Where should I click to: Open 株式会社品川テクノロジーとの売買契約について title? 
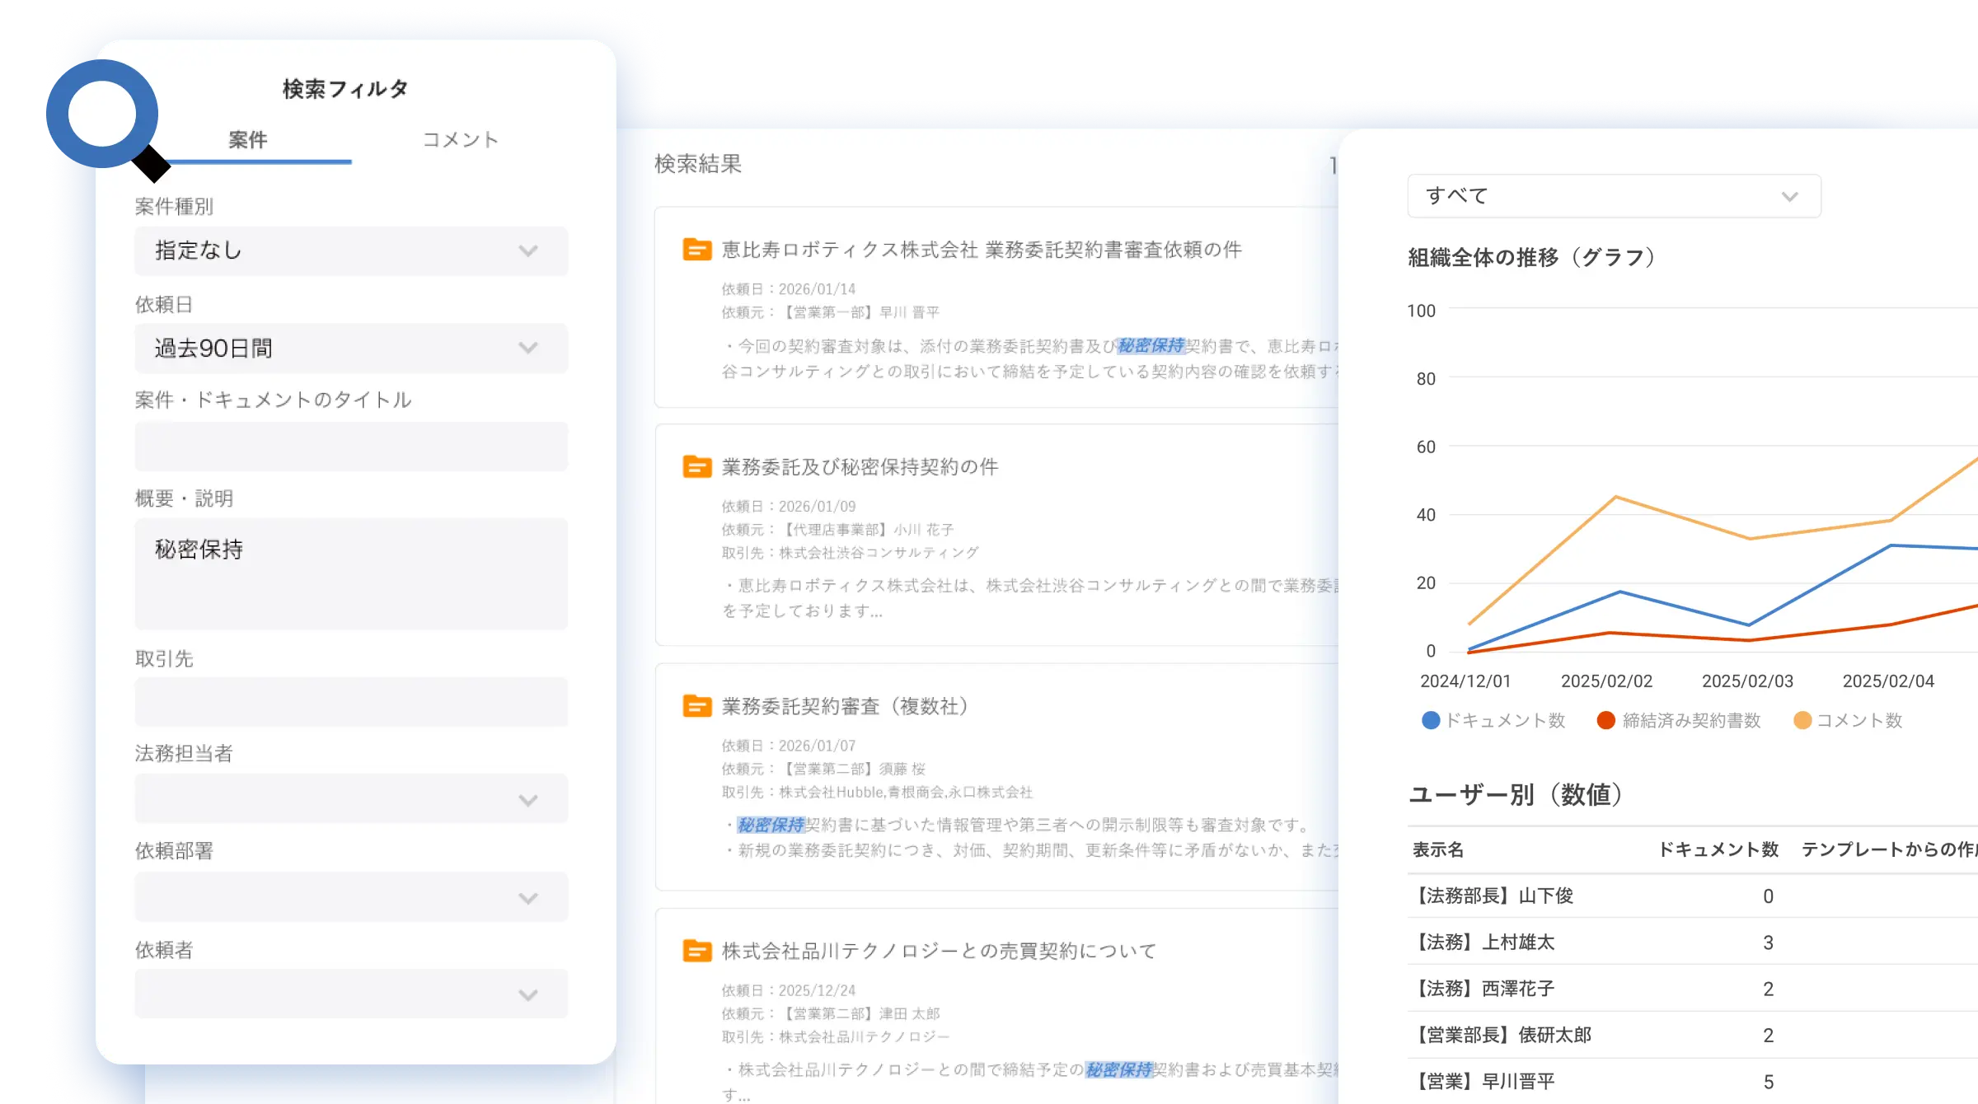coord(939,951)
